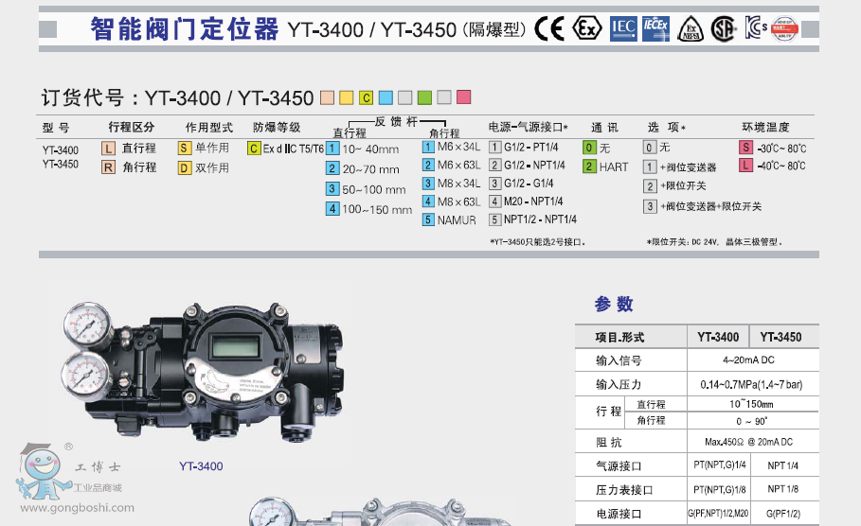Select the D 双作用 option
861x526 pixels.
pos(204,167)
